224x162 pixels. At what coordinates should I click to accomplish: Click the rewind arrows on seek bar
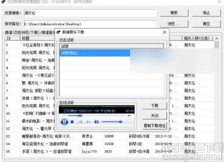[64, 115]
